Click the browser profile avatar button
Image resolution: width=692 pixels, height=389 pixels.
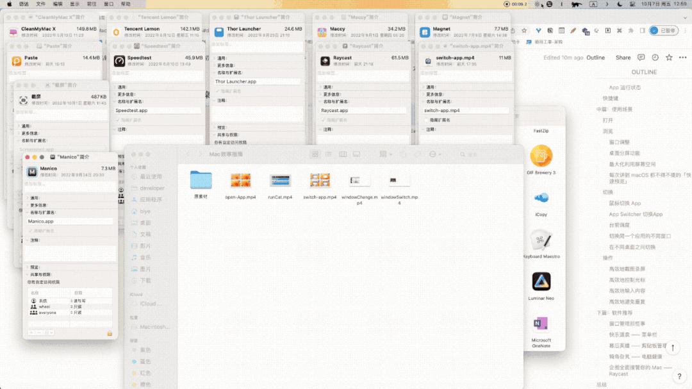pos(663,31)
